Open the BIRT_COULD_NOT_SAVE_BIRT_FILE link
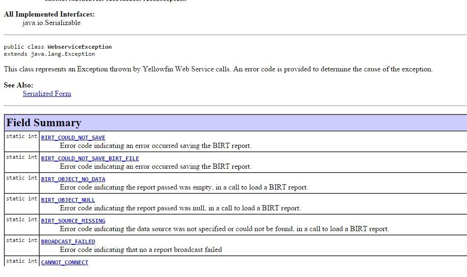 tap(90, 158)
